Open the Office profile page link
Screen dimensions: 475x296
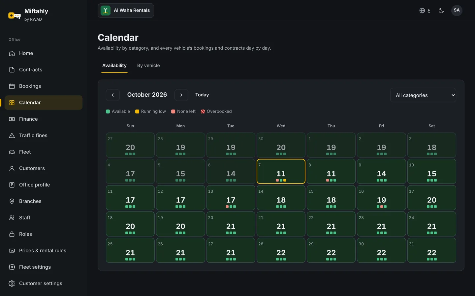pyautogui.click(x=44, y=185)
